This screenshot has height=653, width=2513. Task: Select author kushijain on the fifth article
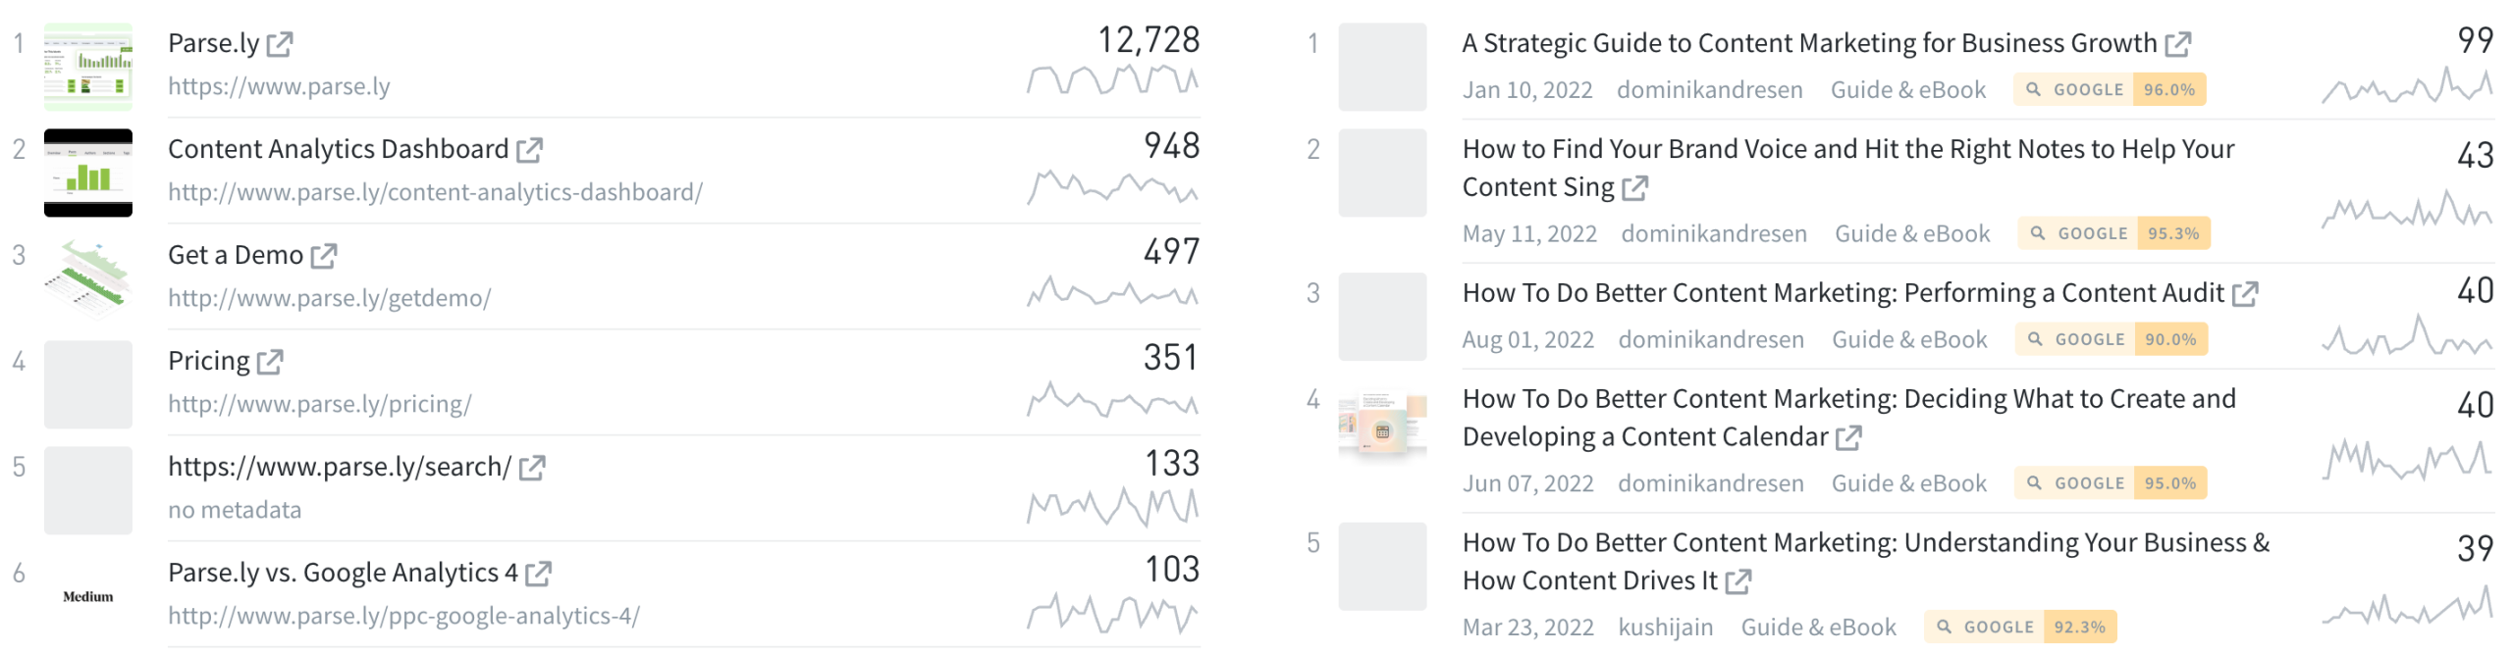point(1665,628)
